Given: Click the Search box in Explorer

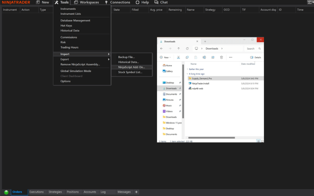Looking at the screenshot, I should click(253, 49).
